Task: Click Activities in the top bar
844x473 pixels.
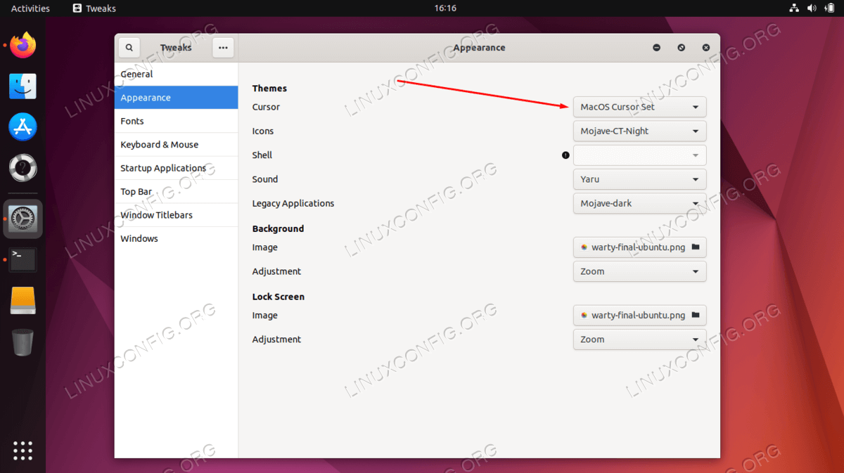Action: click(x=30, y=8)
